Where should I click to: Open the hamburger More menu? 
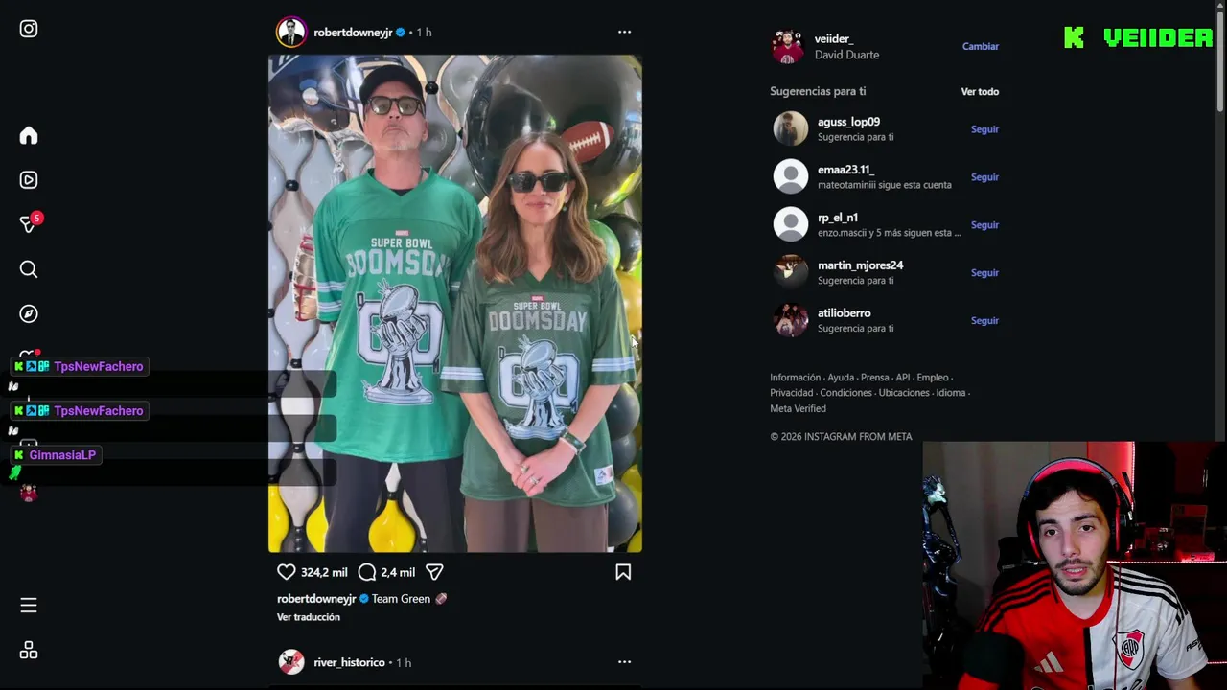coord(29,605)
